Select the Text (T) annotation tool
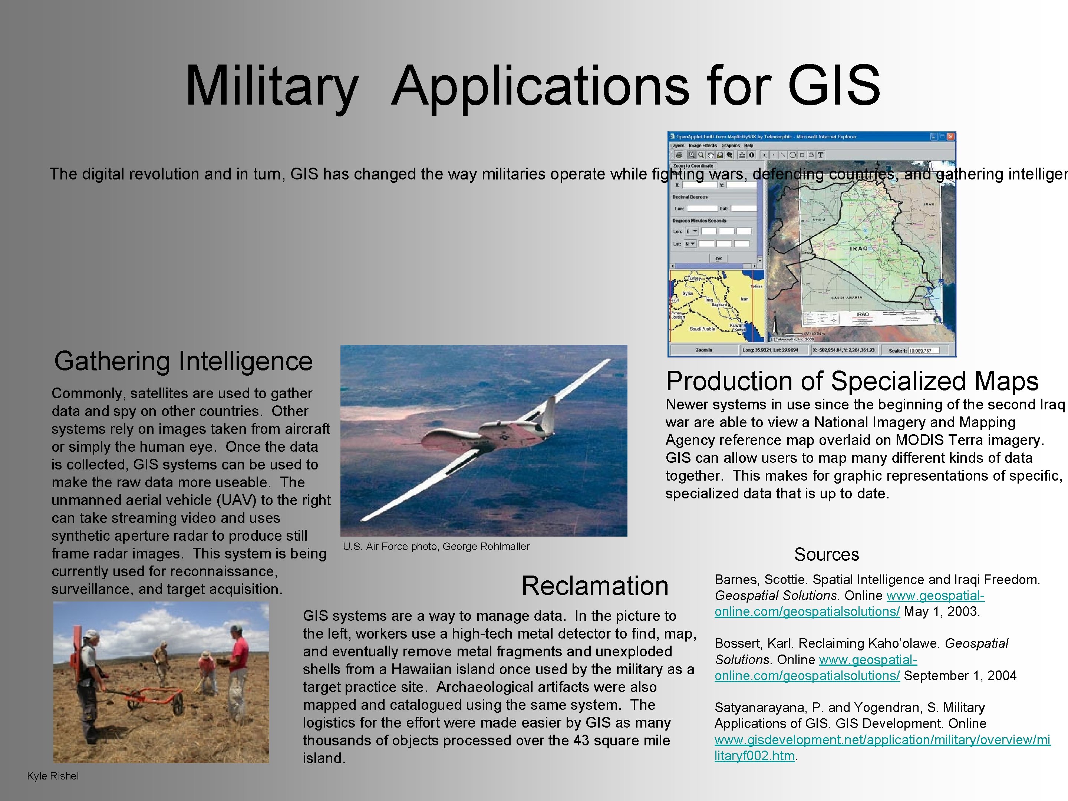 (x=821, y=155)
